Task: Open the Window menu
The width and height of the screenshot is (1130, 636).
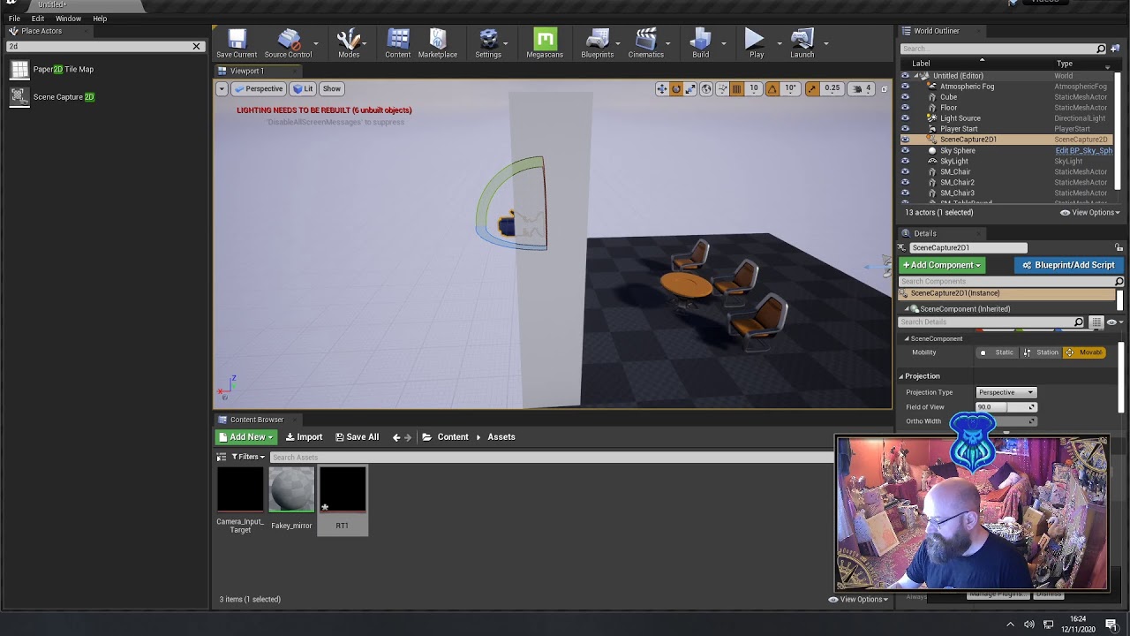Action: (68, 19)
